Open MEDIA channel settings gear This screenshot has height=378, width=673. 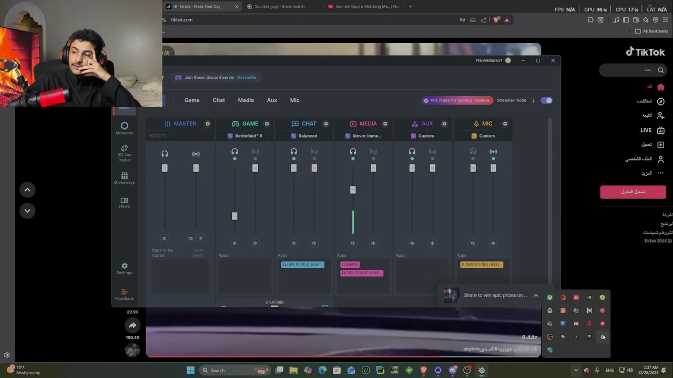385,124
